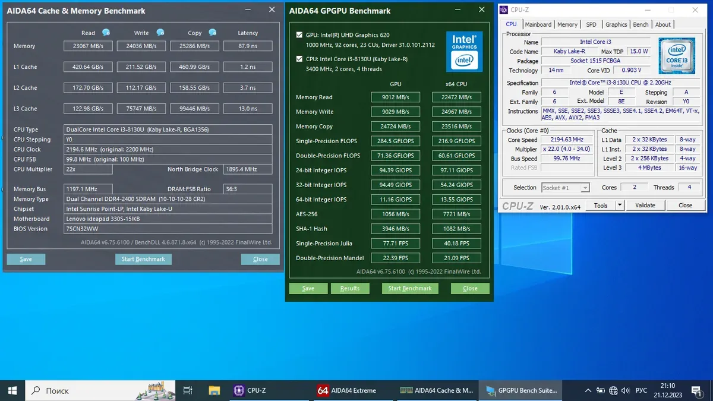
Task: Expand the Socket #1 selection dropdown
Action: coord(585,188)
